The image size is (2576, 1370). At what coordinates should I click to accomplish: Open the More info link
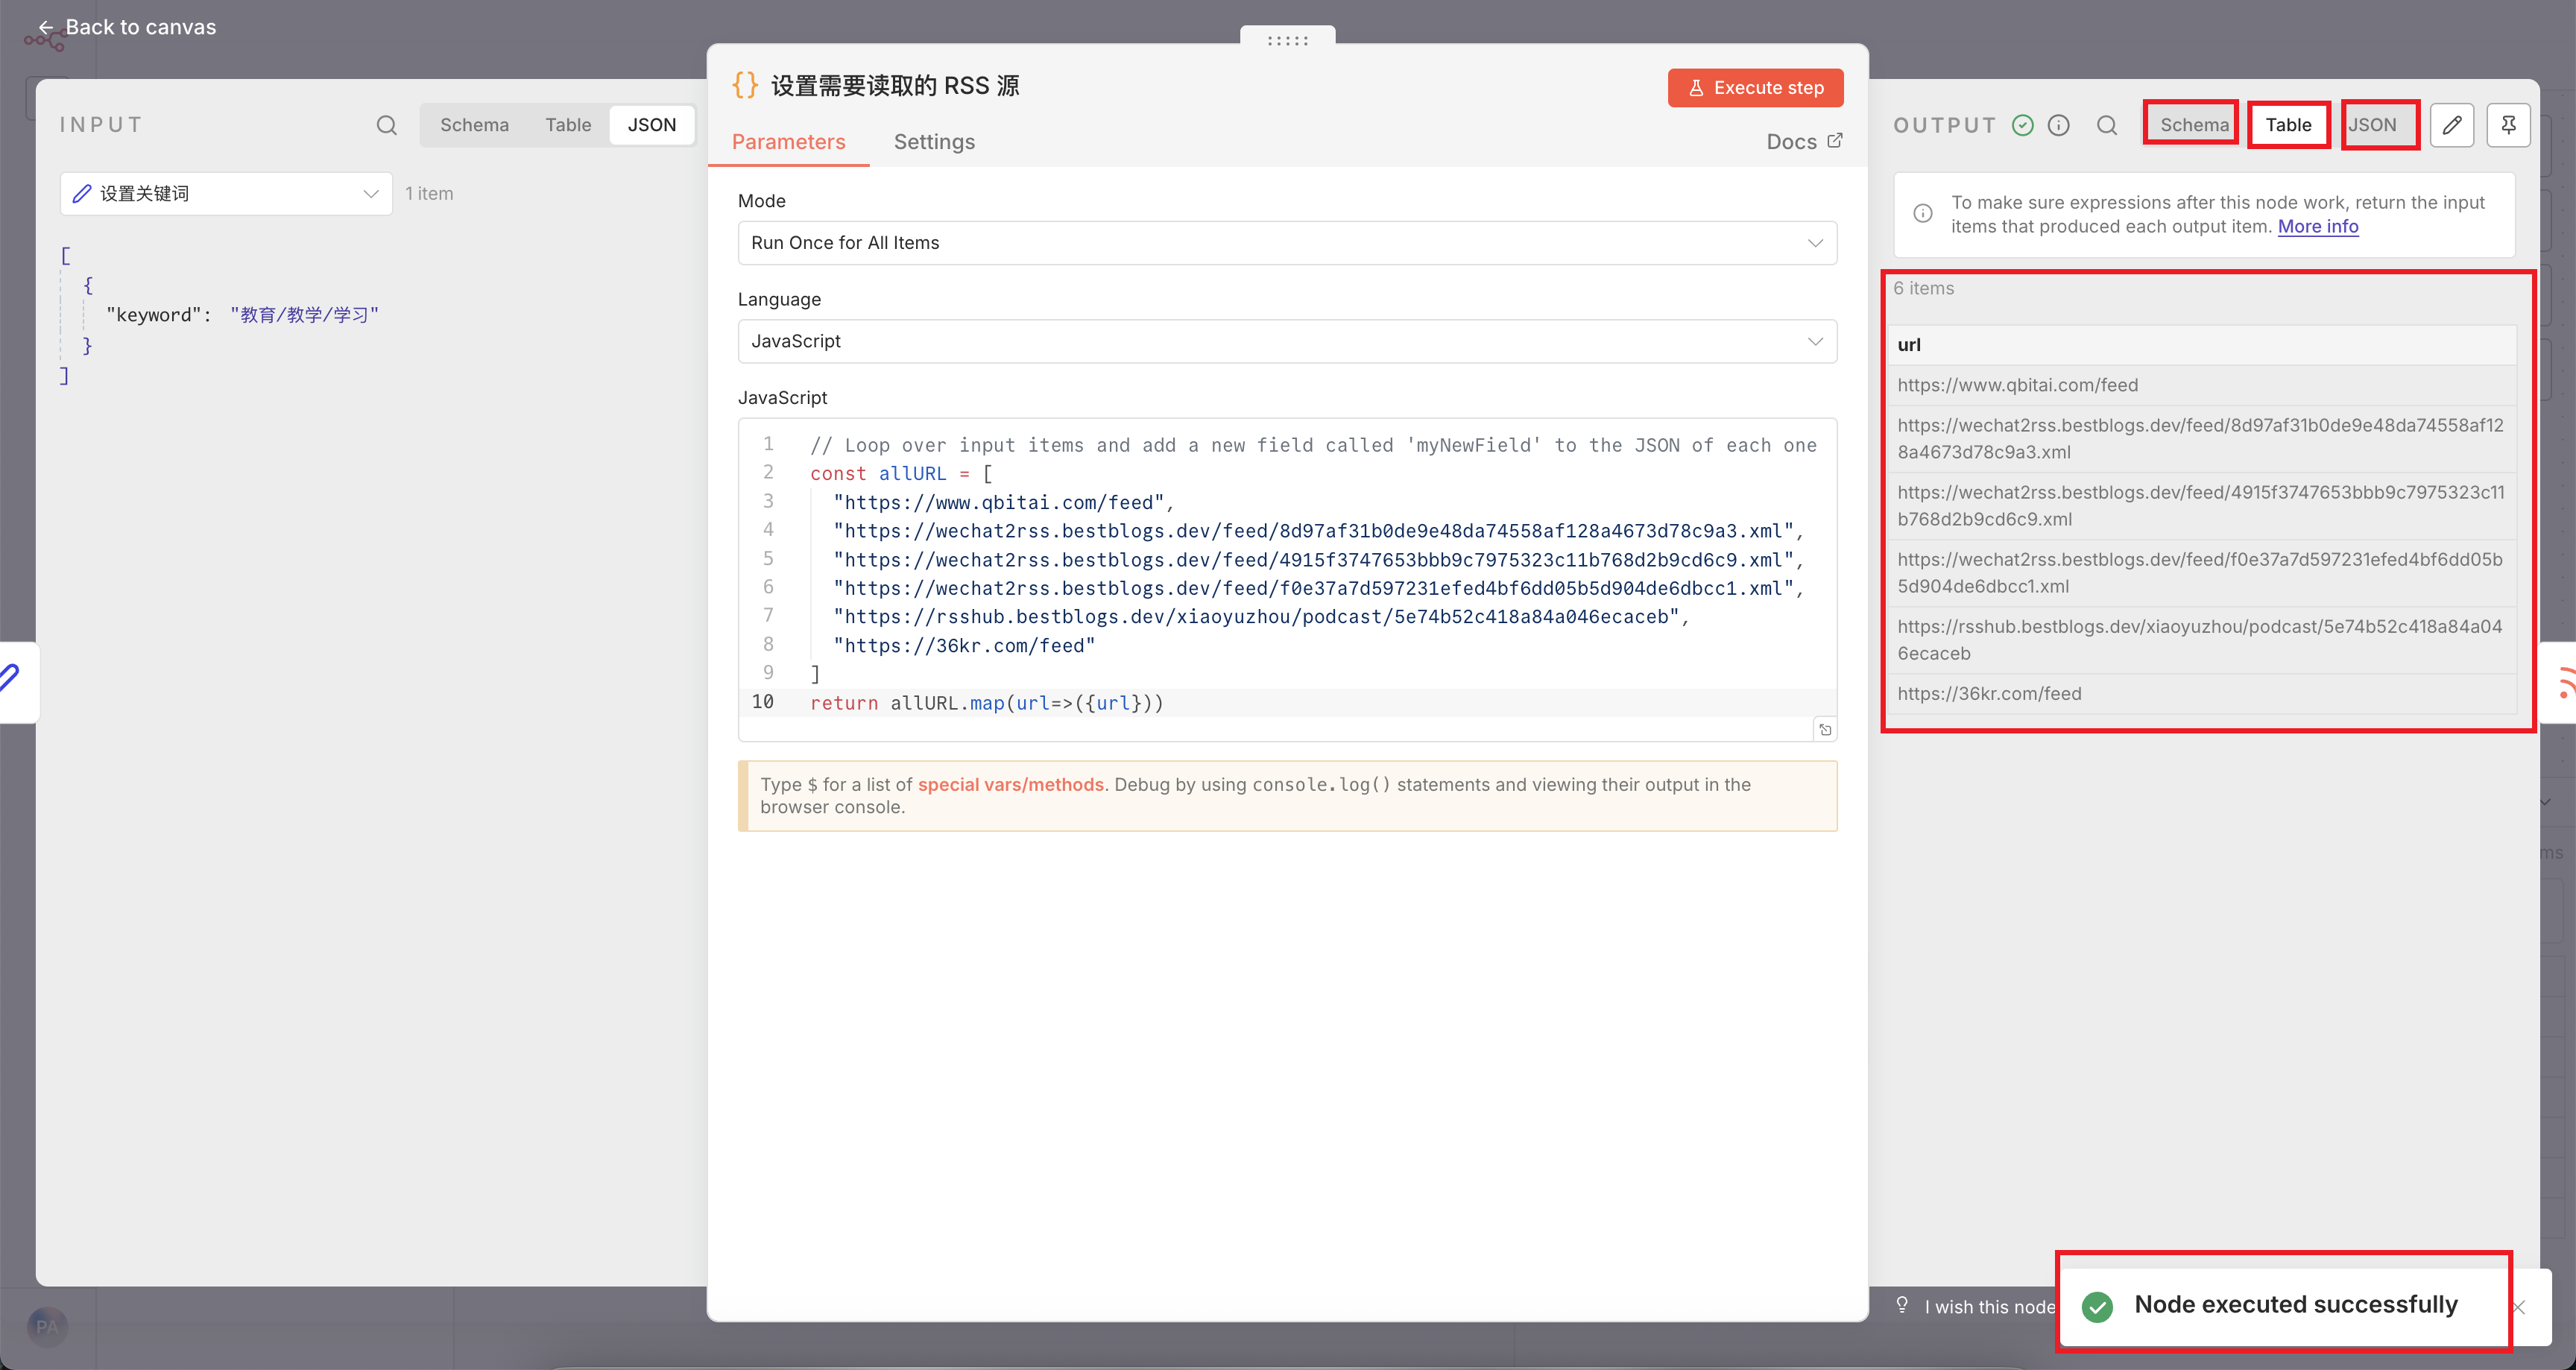point(2317,227)
